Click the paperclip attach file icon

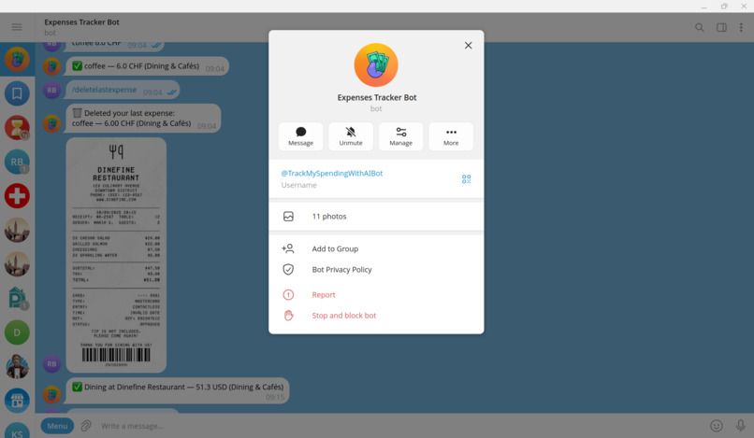coord(86,426)
